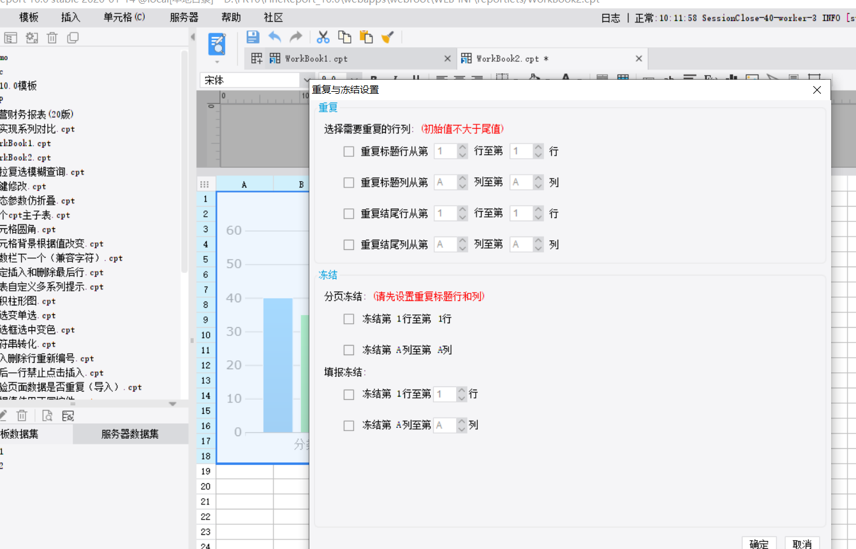Click the template preview icon
856x549 pixels.
pyautogui.click(x=217, y=45)
